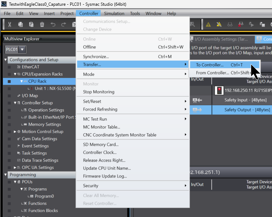This screenshot has width=272, height=217.
Task: Click the overlapping windows toolbar icon
Action: click(x=262, y=24)
